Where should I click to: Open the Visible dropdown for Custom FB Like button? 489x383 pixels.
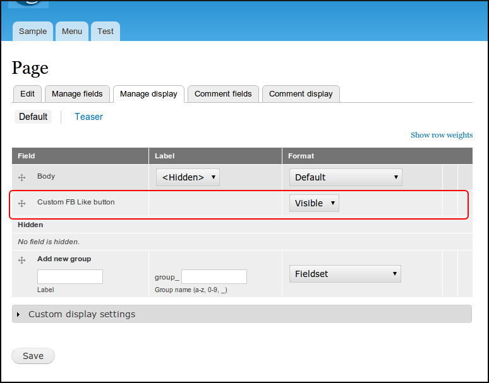[314, 203]
